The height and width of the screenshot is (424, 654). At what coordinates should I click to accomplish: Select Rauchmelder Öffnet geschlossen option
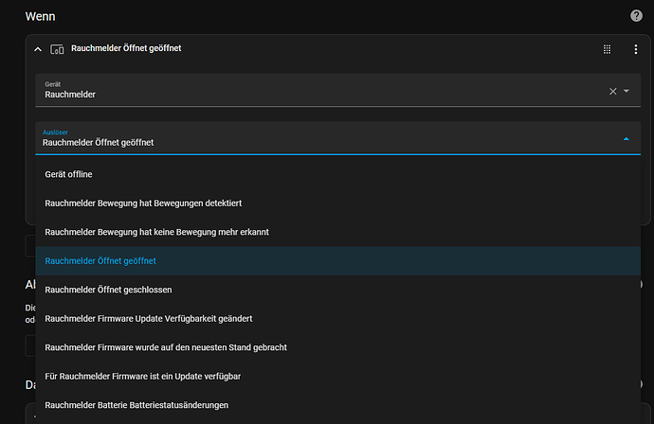[337, 290]
